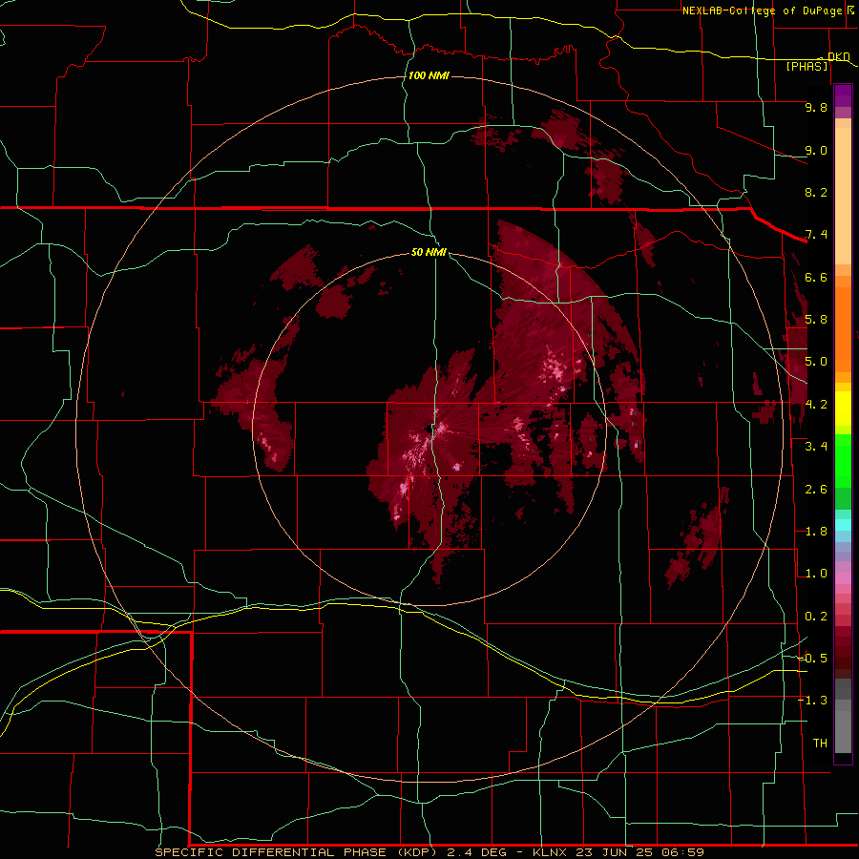
Task: Click the 5.0 value on the color scale
Action: [816, 362]
